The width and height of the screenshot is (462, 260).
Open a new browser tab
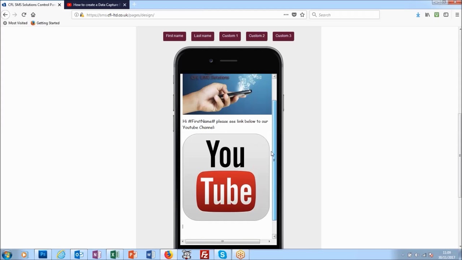(x=134, y=4)
